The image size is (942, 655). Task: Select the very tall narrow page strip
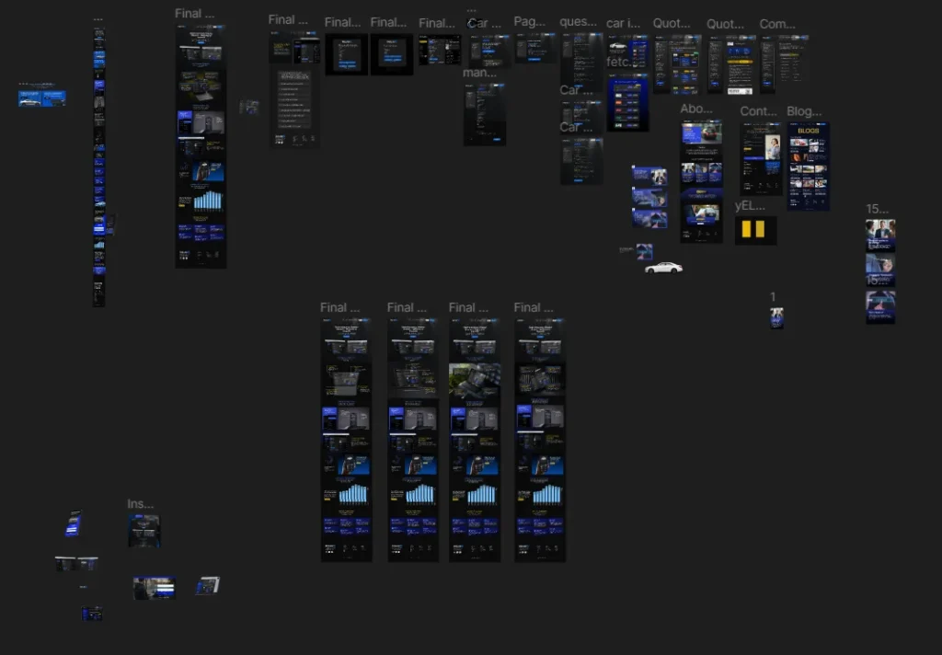point(99,167)
